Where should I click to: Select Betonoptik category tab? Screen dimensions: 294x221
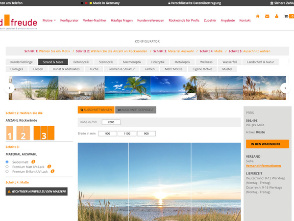click(x=81, y=62)
